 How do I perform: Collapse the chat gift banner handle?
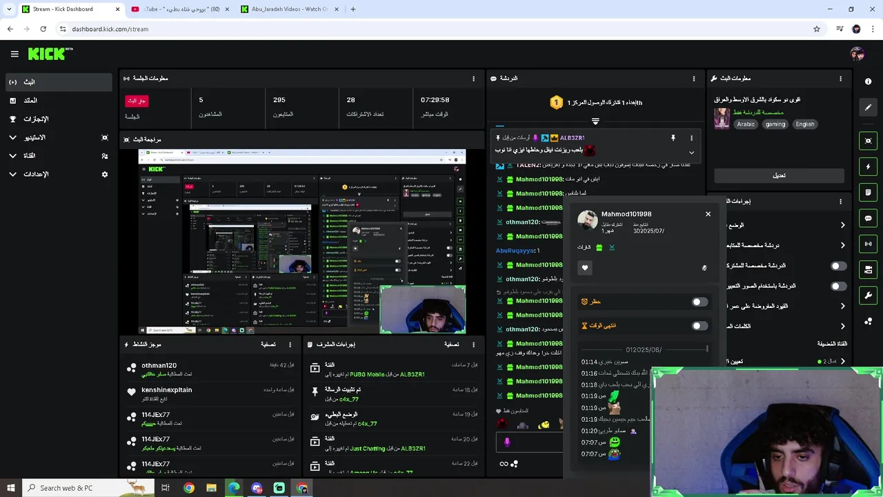(595, 121)
